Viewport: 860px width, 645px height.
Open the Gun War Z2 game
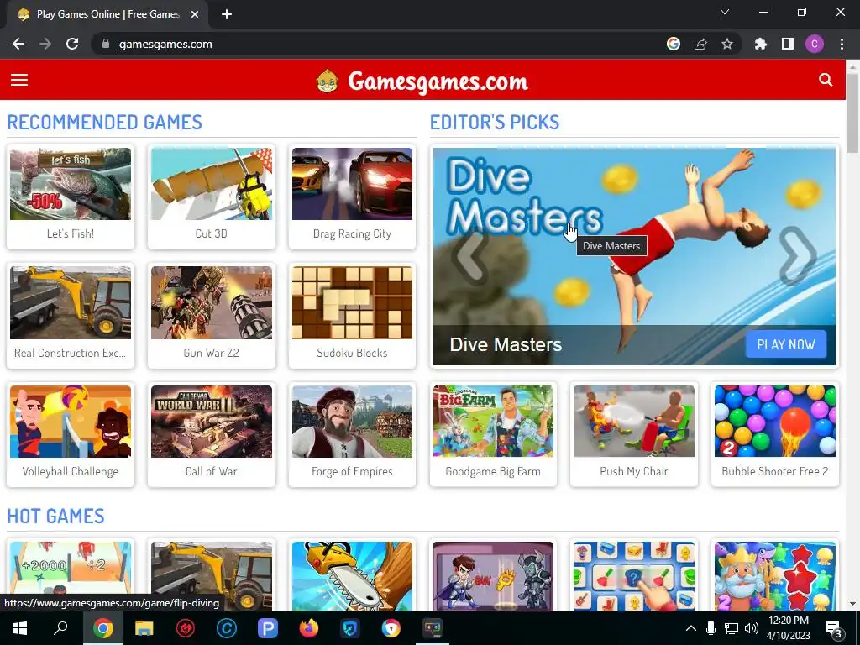211,316
